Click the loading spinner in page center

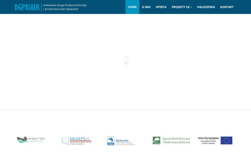pos(126,62)
